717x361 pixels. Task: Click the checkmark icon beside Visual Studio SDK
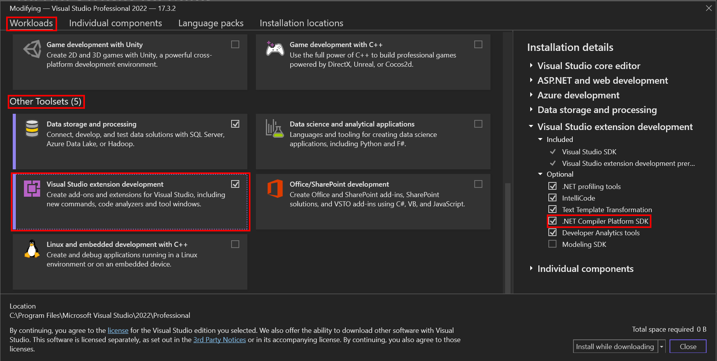click(x=553, y=152)
